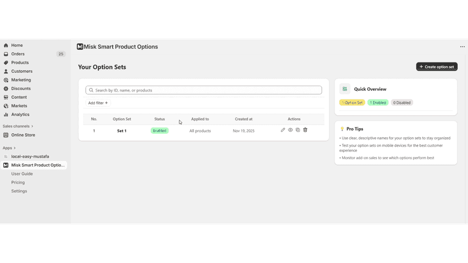468x263 pixels.
Task: Click the Created at column header
Action: [x=244, y=119]
